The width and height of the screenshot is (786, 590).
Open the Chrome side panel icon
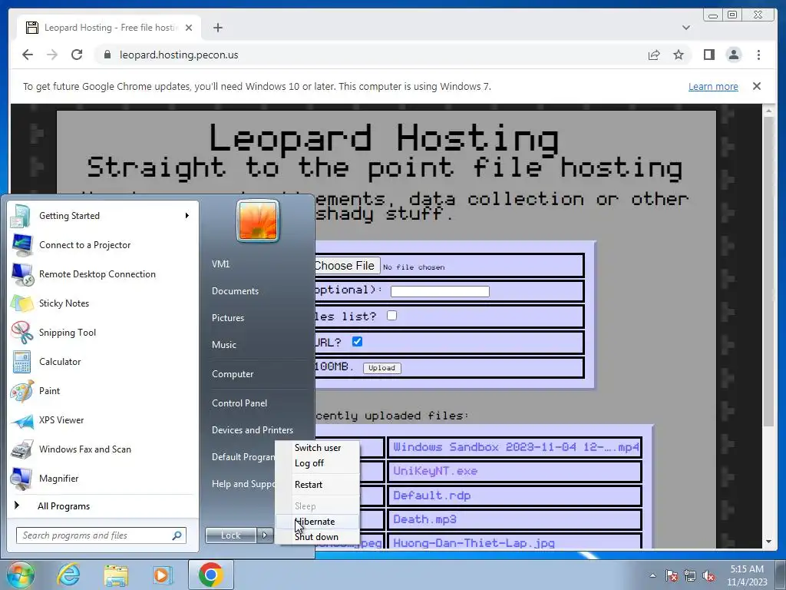[x=708, y=55]
